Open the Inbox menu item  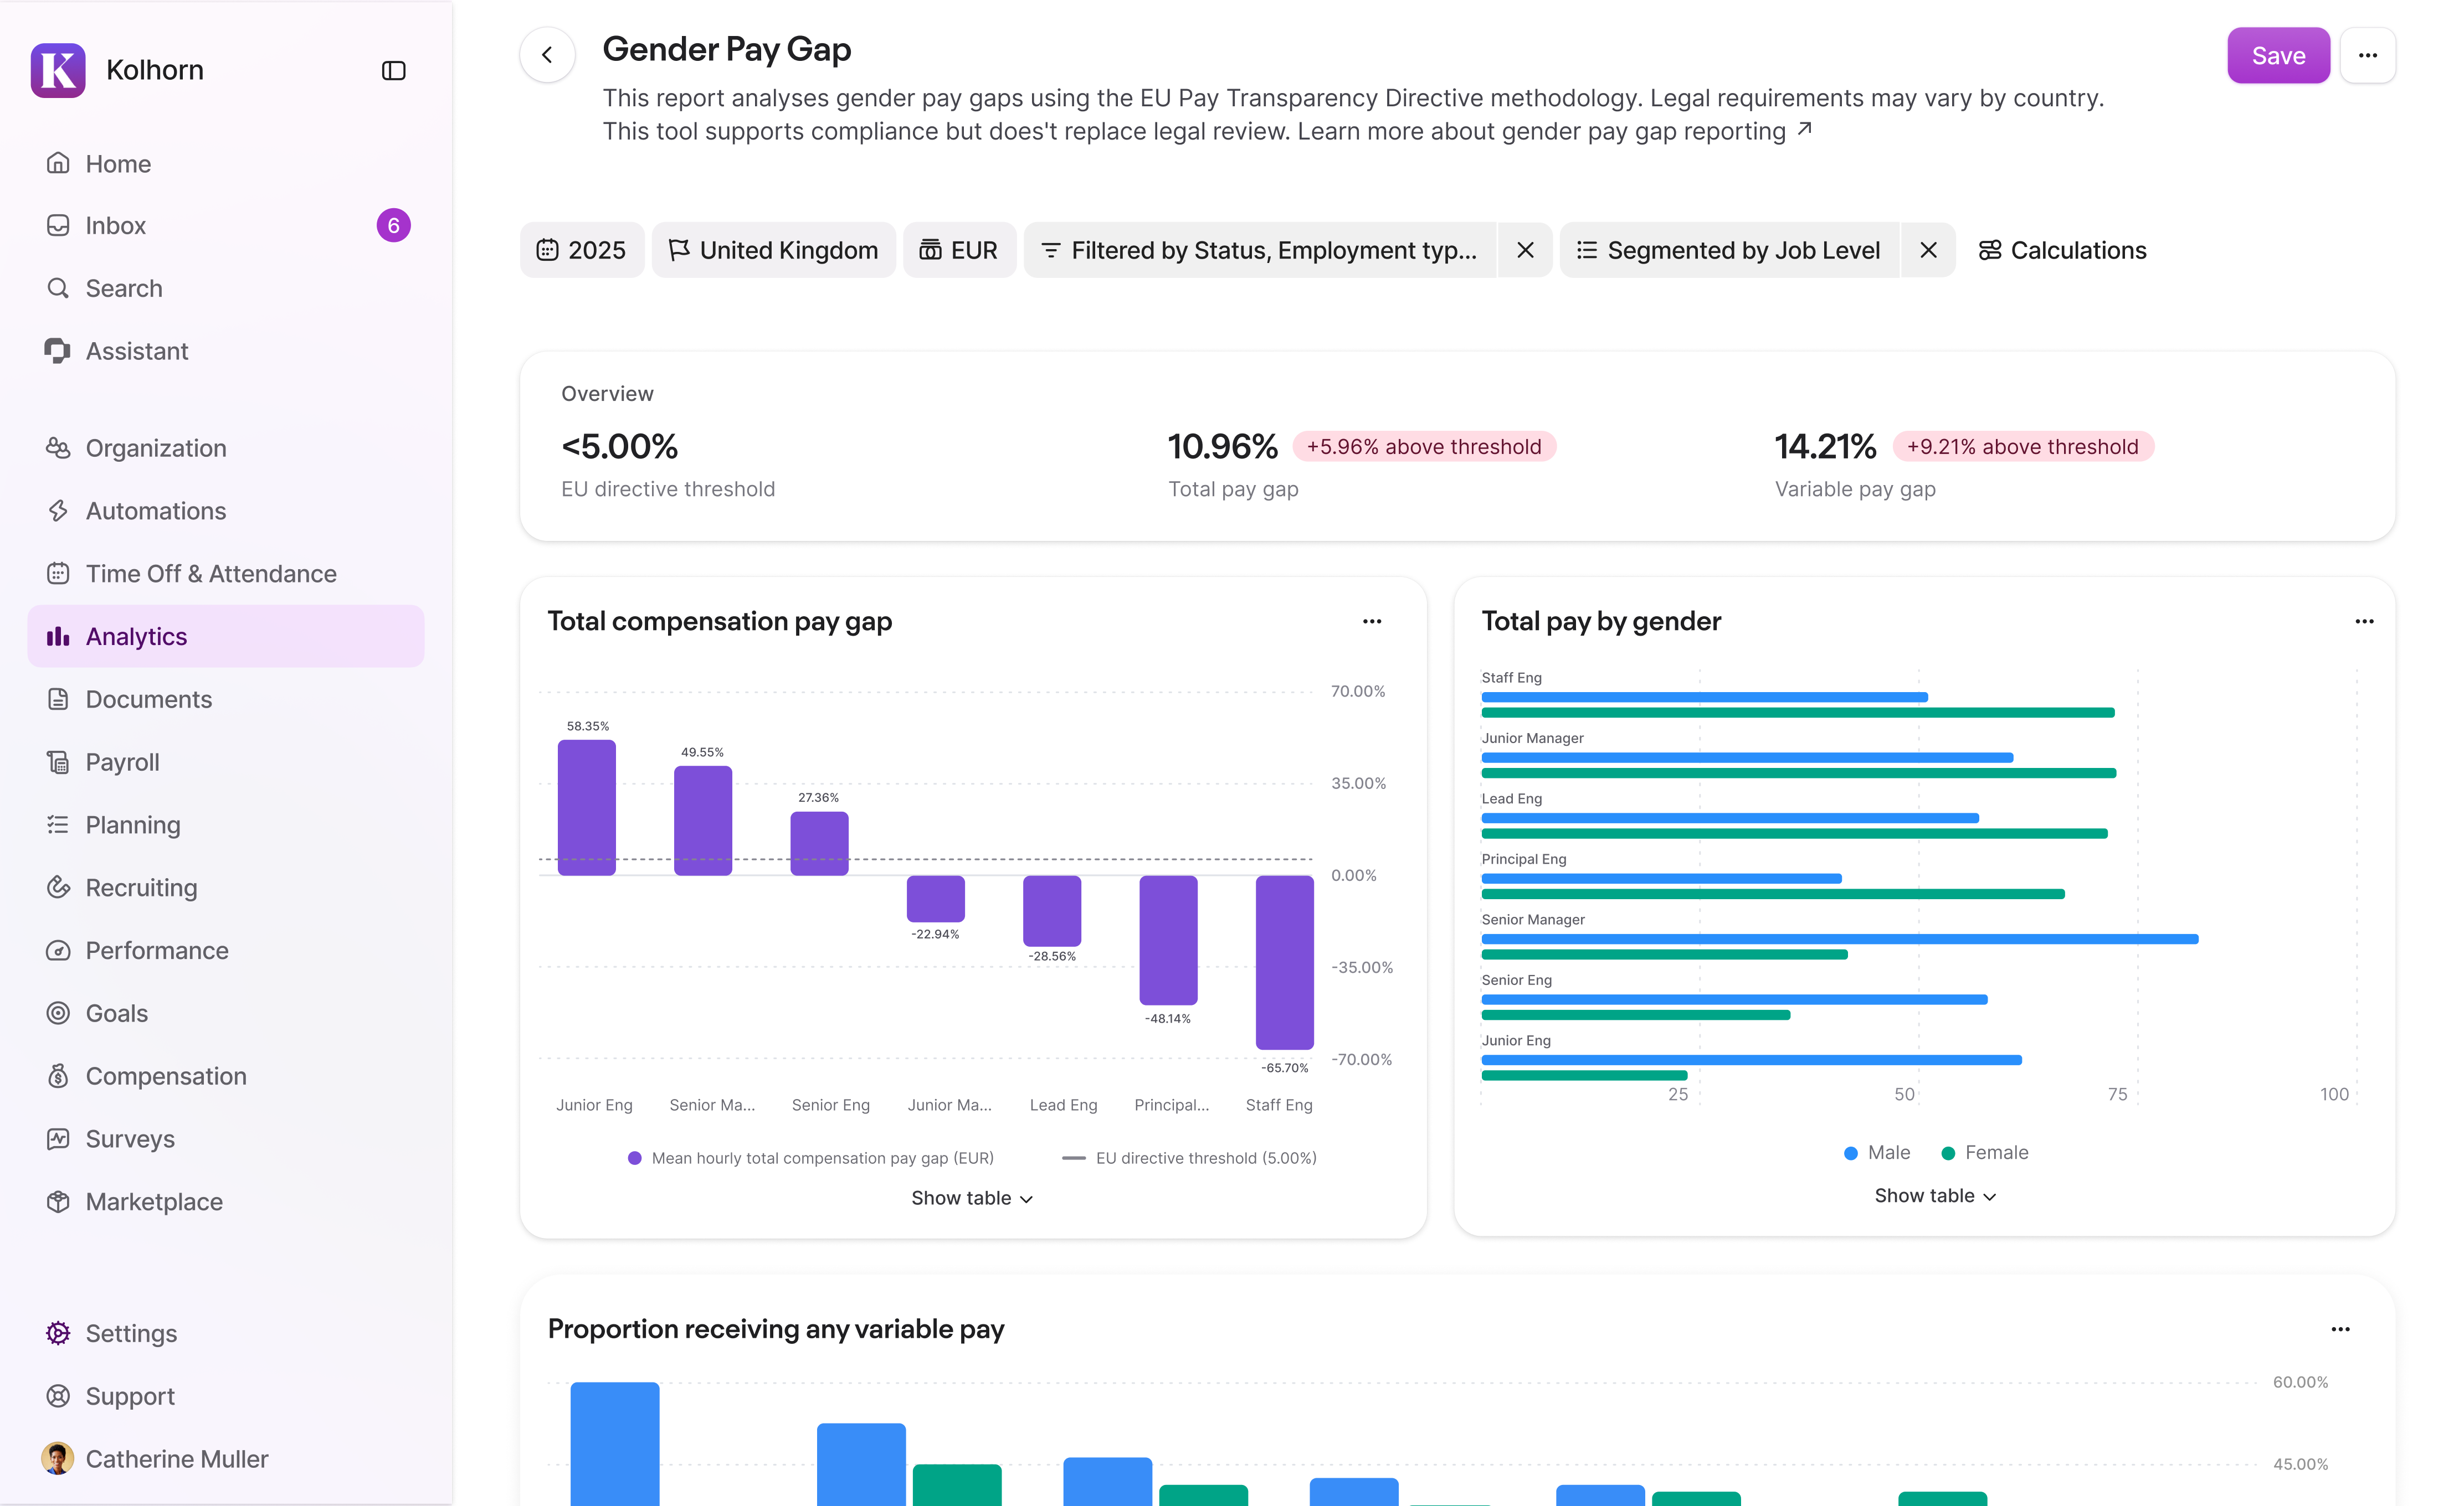point(226,225)
